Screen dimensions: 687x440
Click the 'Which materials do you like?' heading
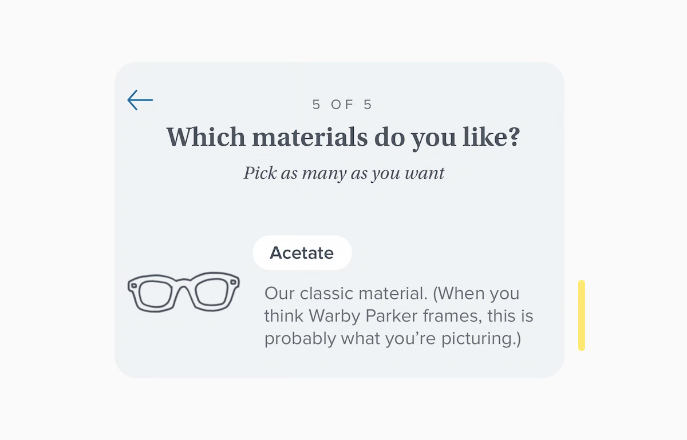[343, 138]
